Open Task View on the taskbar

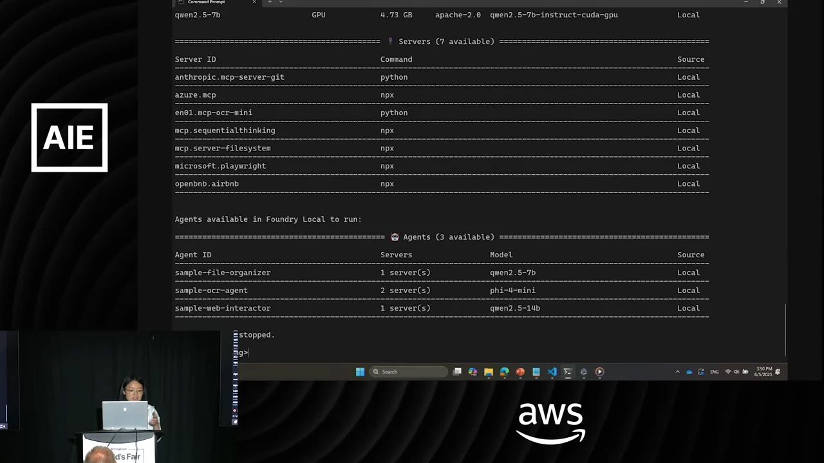click(457, 372)
